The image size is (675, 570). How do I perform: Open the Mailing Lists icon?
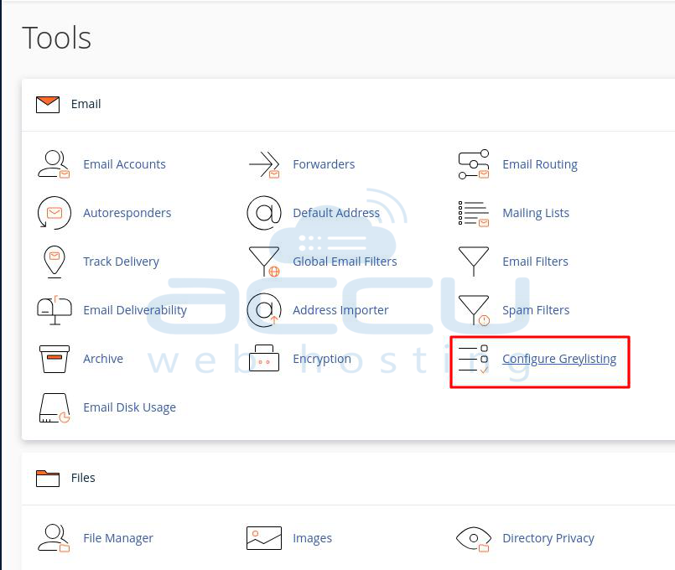pyautogui.click(x=474, y=214)
